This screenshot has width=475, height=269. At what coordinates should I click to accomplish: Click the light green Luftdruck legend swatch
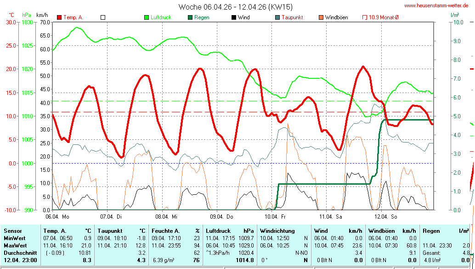147,17
